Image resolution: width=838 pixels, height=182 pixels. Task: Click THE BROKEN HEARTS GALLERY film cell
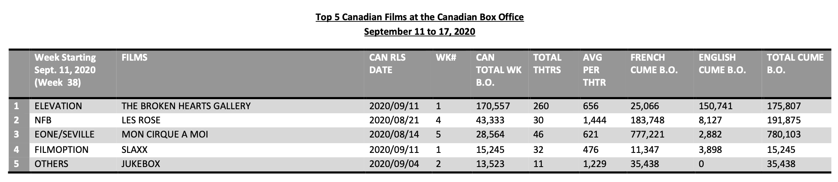click(186, 106)
